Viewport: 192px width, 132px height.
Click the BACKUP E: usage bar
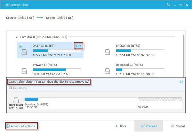click(140, 51)
